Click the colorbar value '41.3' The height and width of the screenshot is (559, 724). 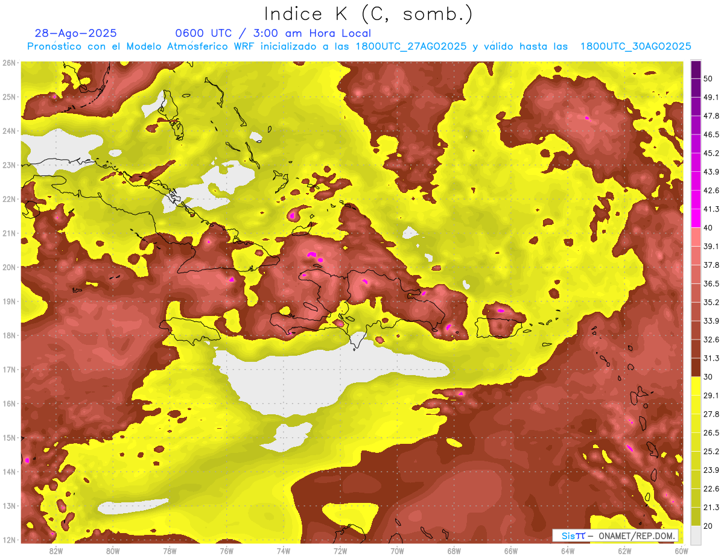[x=711, y=209]
